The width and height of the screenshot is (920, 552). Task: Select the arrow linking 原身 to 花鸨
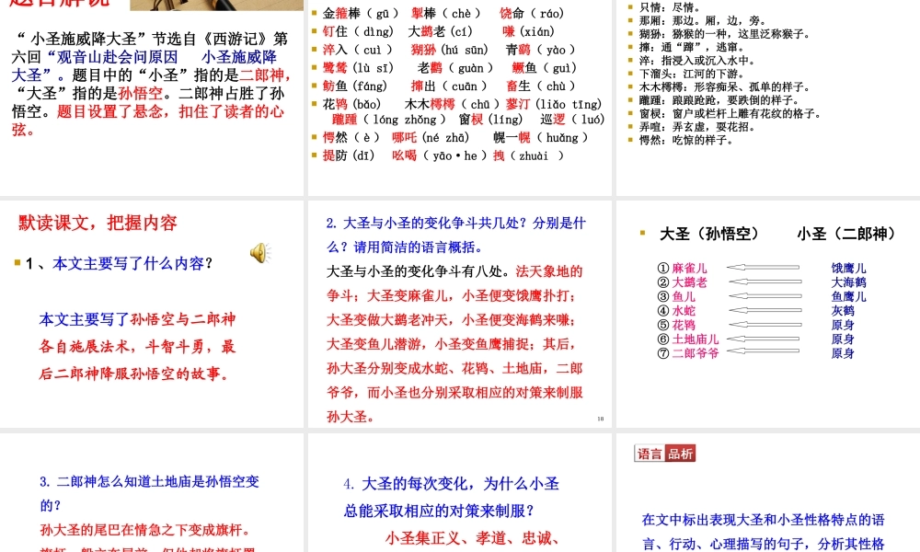[x=764, y=324]
